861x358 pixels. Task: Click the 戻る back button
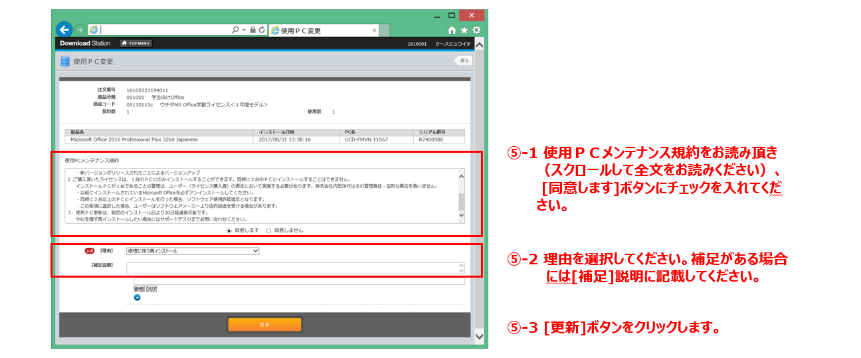pyautogui.click(x=463, y=60)
